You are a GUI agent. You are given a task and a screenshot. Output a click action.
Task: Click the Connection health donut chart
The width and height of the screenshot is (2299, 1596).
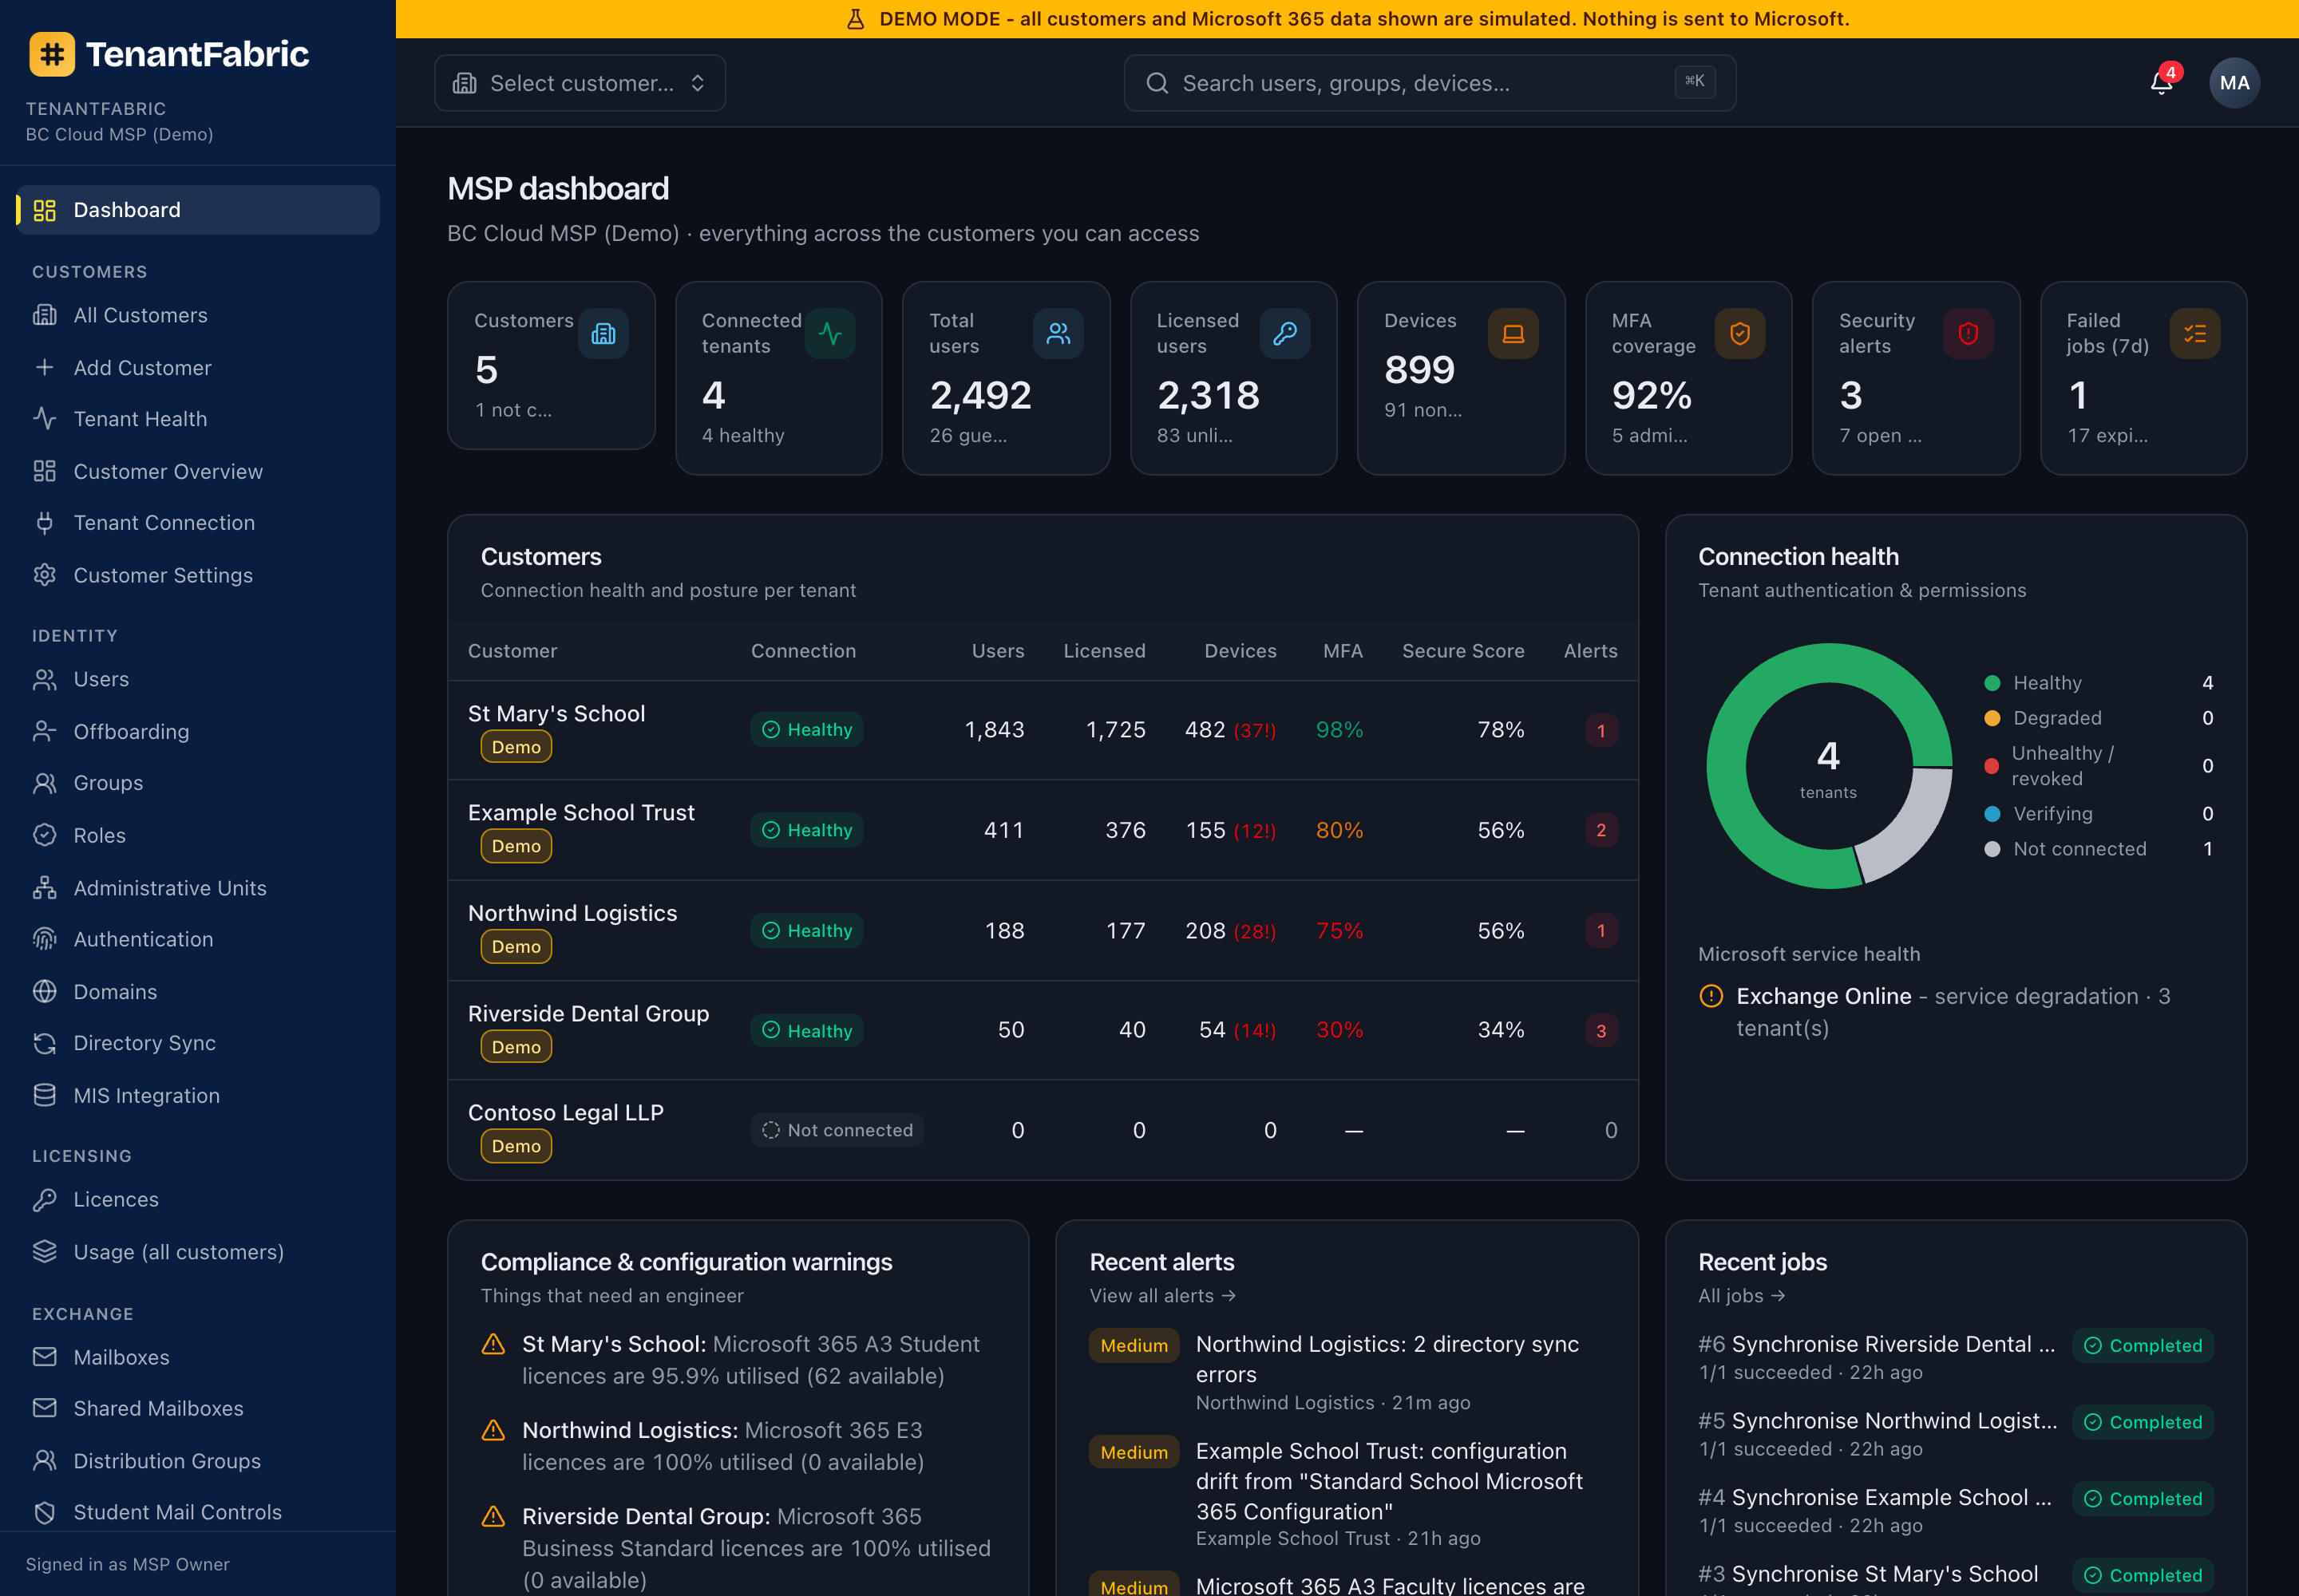pos(1829,766)
